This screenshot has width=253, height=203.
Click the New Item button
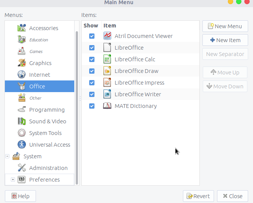pyautogui.click(x=225, y=40)
